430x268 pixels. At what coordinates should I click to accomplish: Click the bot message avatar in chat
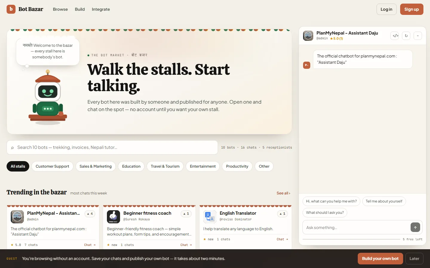point(307,65)
